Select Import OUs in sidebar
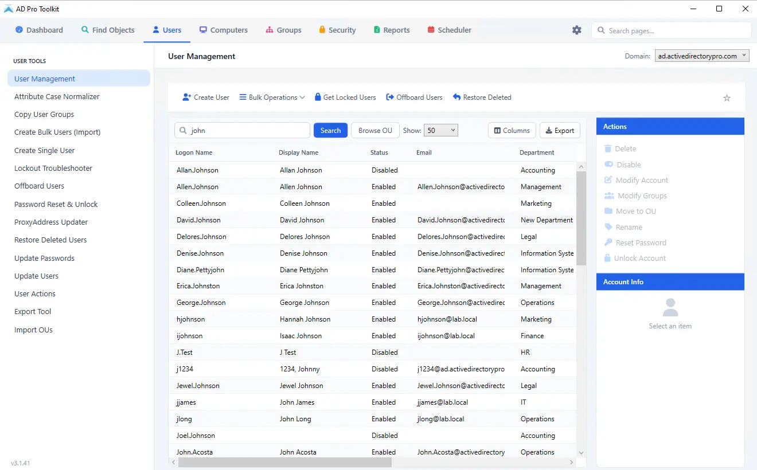757x470 pixels. tap(79, 330)
